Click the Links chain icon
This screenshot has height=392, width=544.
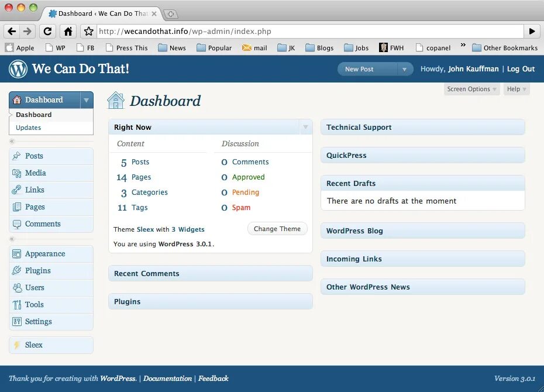click(x=16, y=190)
